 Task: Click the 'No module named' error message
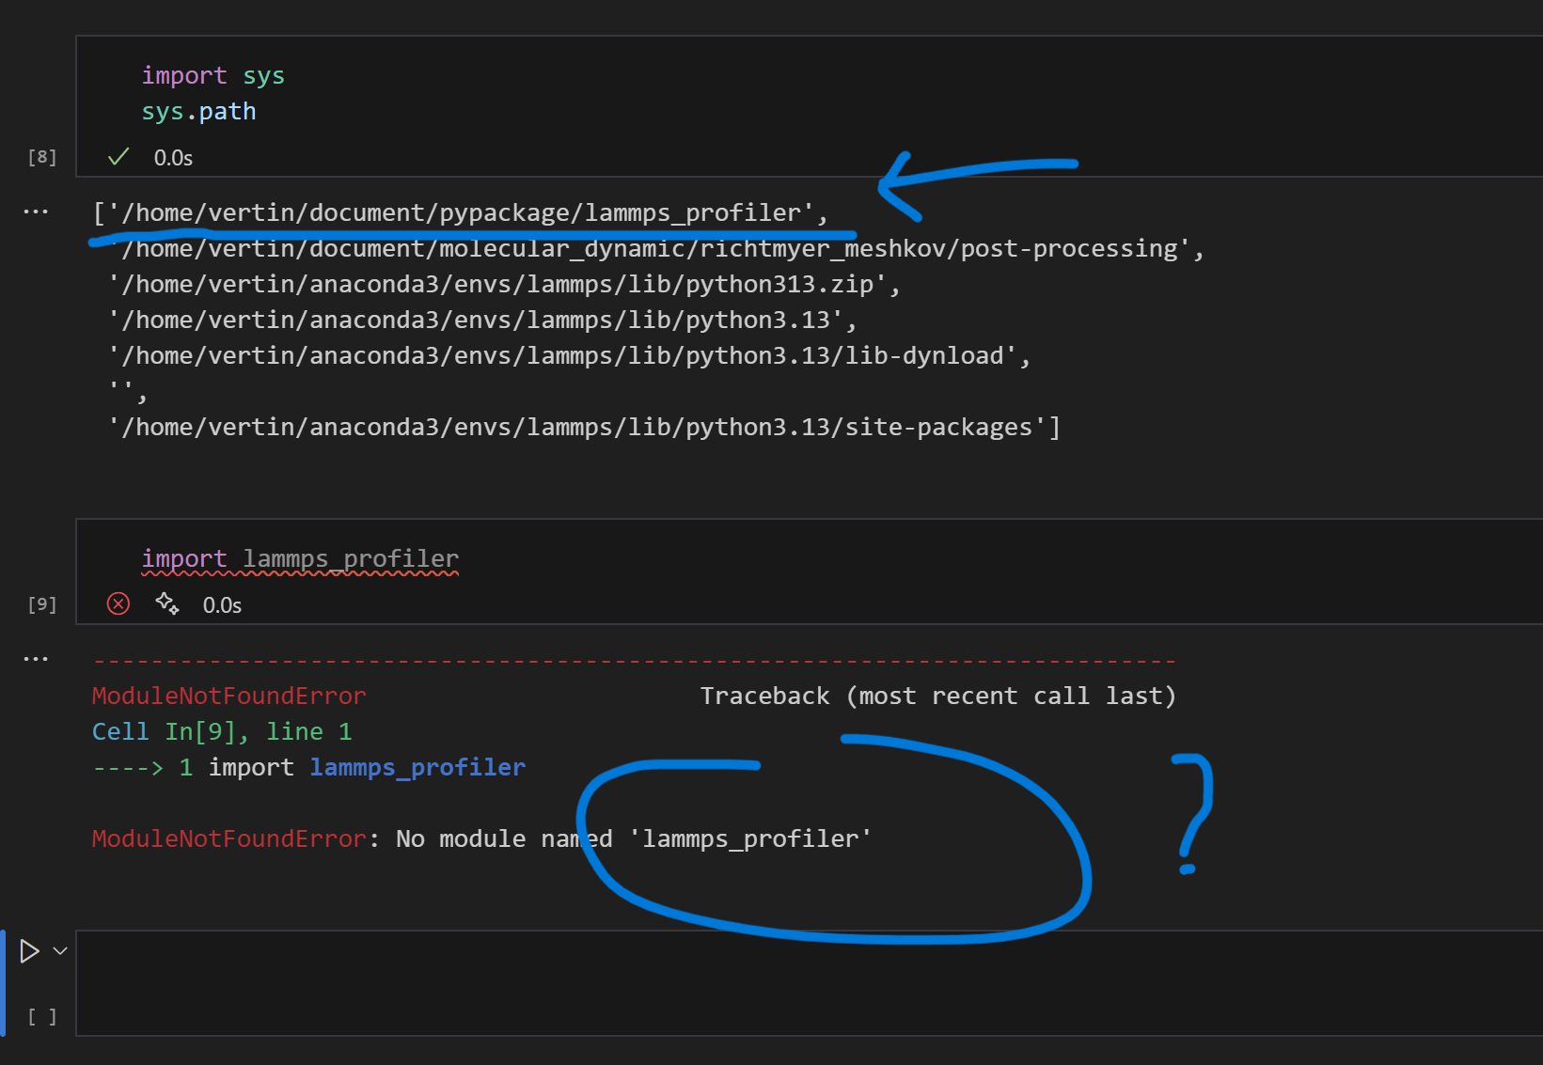click(481, 838)
